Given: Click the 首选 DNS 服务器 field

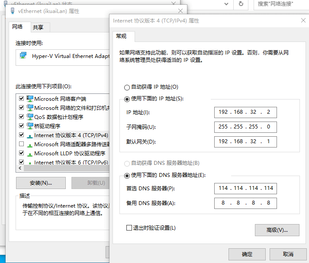Looking at the screenshot, I should point(245,189).
